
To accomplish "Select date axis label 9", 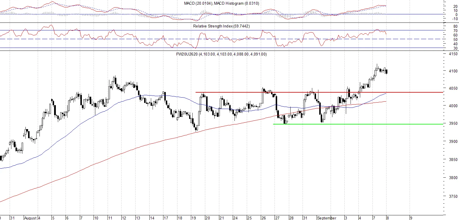I will point(411,218).
